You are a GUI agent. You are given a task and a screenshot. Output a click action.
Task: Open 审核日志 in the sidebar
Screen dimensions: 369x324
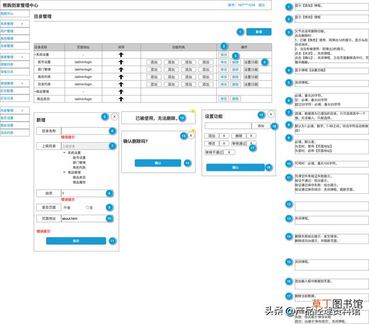[14, 72]
